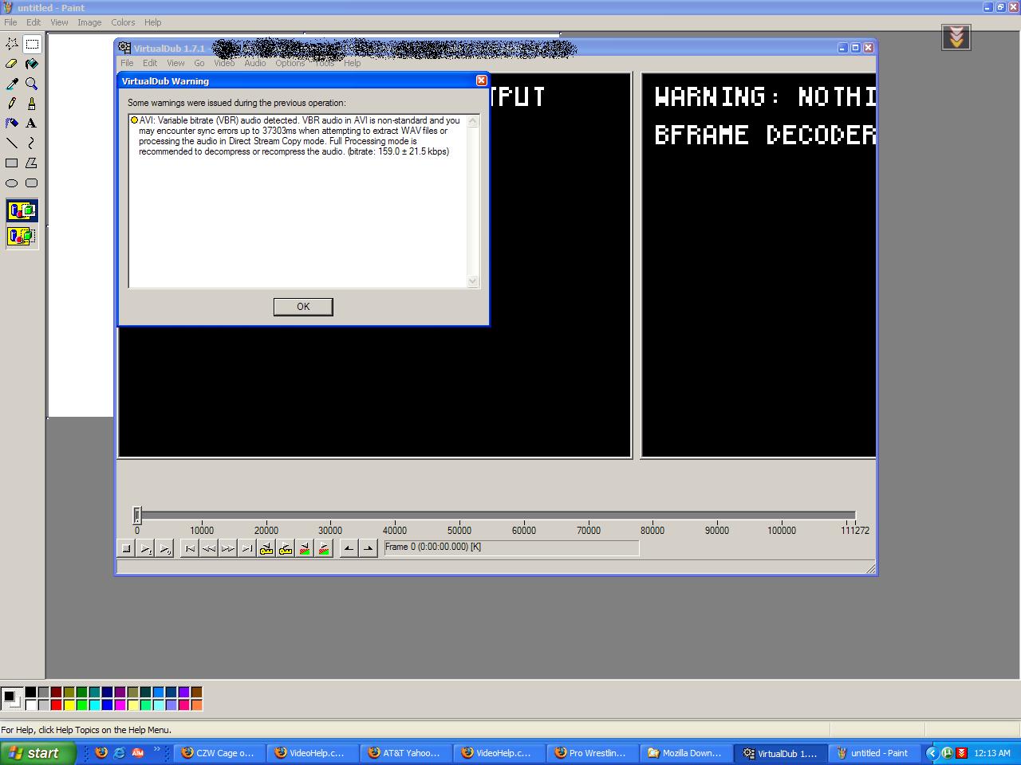Choose the Fill With Color bucket tool

click(x=32, y=64)
